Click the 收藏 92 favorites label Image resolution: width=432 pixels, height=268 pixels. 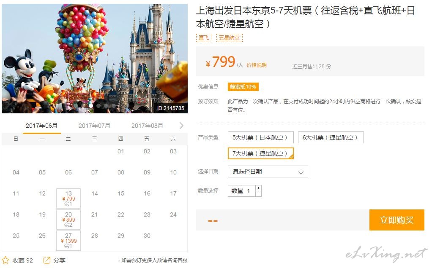22,260
